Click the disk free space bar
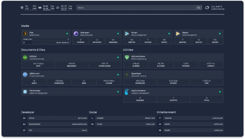The height and width of the screenshot is (139, 245). (66, 10)
